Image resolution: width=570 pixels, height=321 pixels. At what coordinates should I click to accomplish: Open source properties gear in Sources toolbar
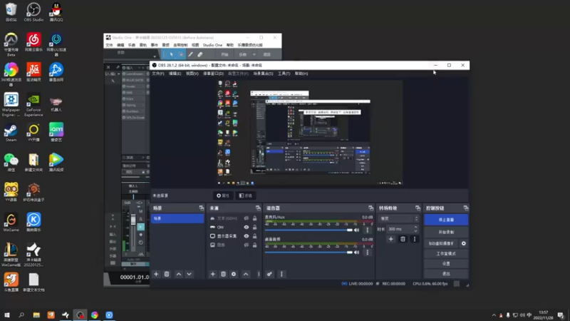click(x=234, y=274)
